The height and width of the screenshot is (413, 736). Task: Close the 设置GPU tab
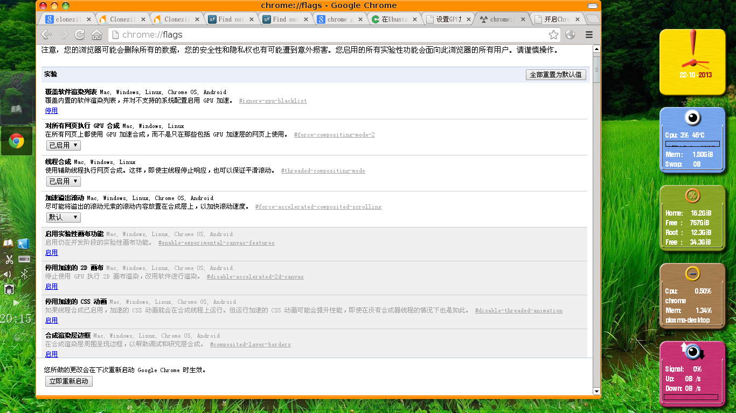pos(469,19)
